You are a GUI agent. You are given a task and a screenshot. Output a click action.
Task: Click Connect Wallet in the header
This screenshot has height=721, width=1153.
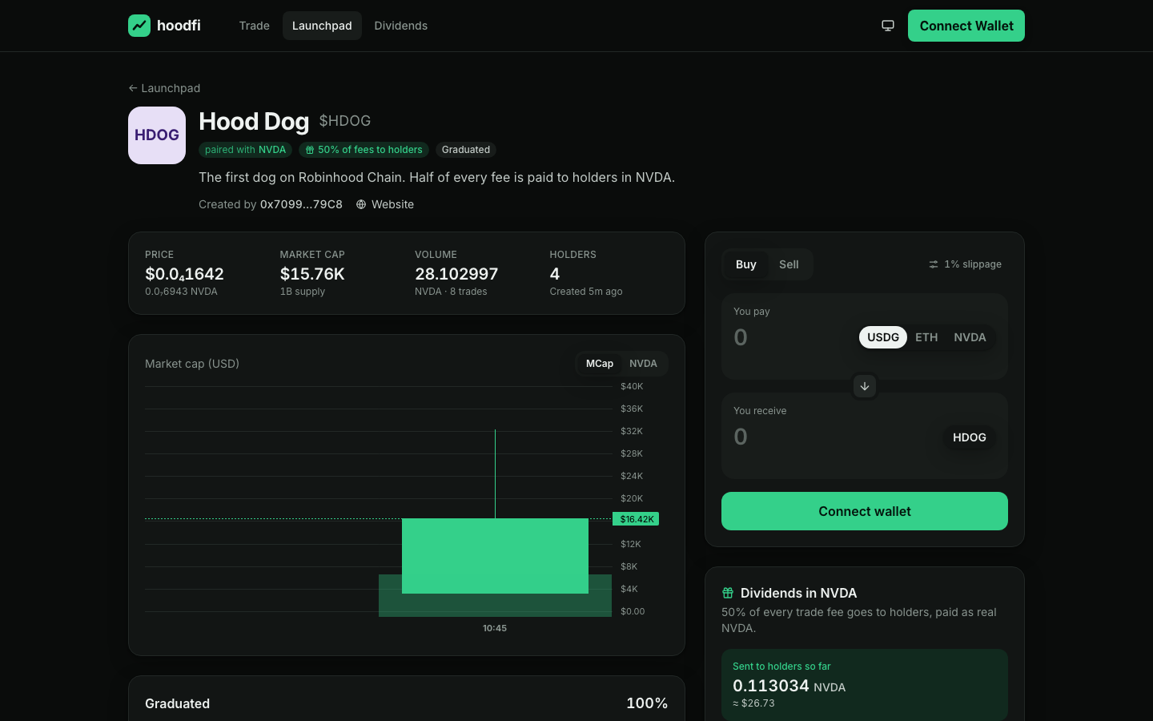(966, 26)
